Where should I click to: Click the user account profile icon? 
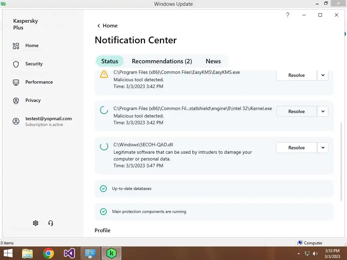[16, 121]
